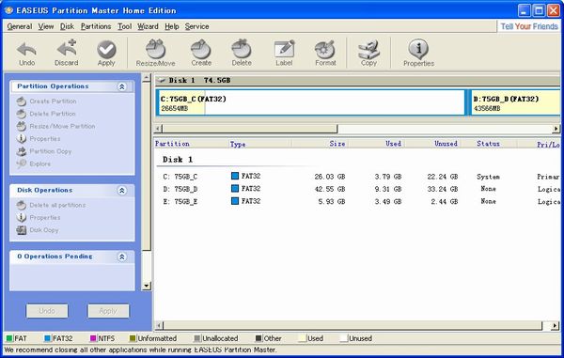Click the Tell Your Friends link

(x=529, y=26)
